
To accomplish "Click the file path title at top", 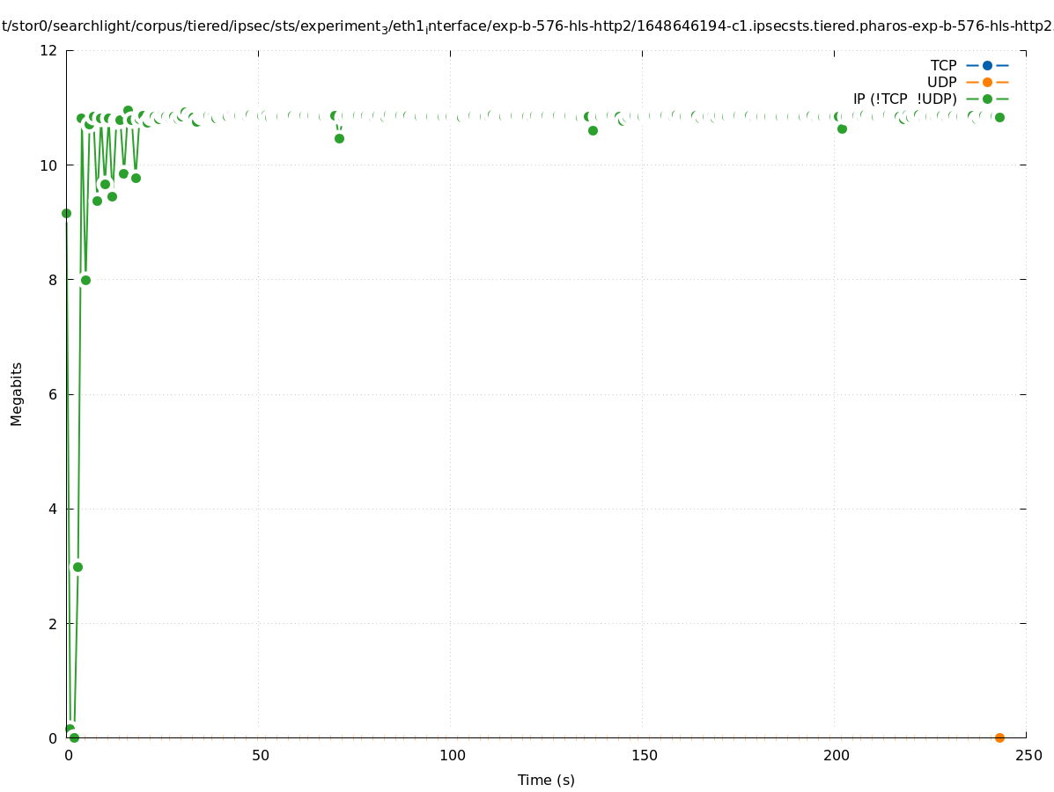I will point(527,26).
